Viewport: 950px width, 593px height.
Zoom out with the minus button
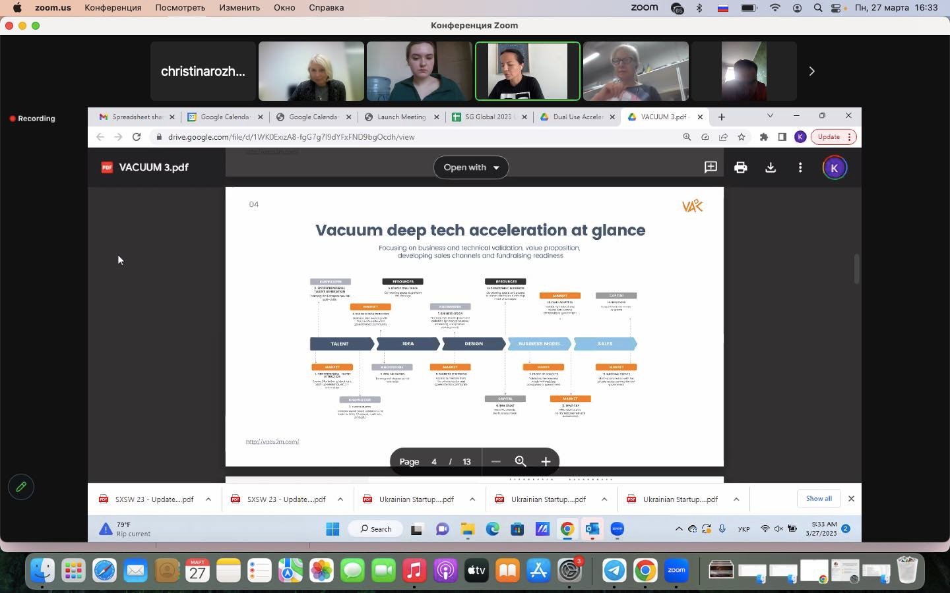click(496, 461)
